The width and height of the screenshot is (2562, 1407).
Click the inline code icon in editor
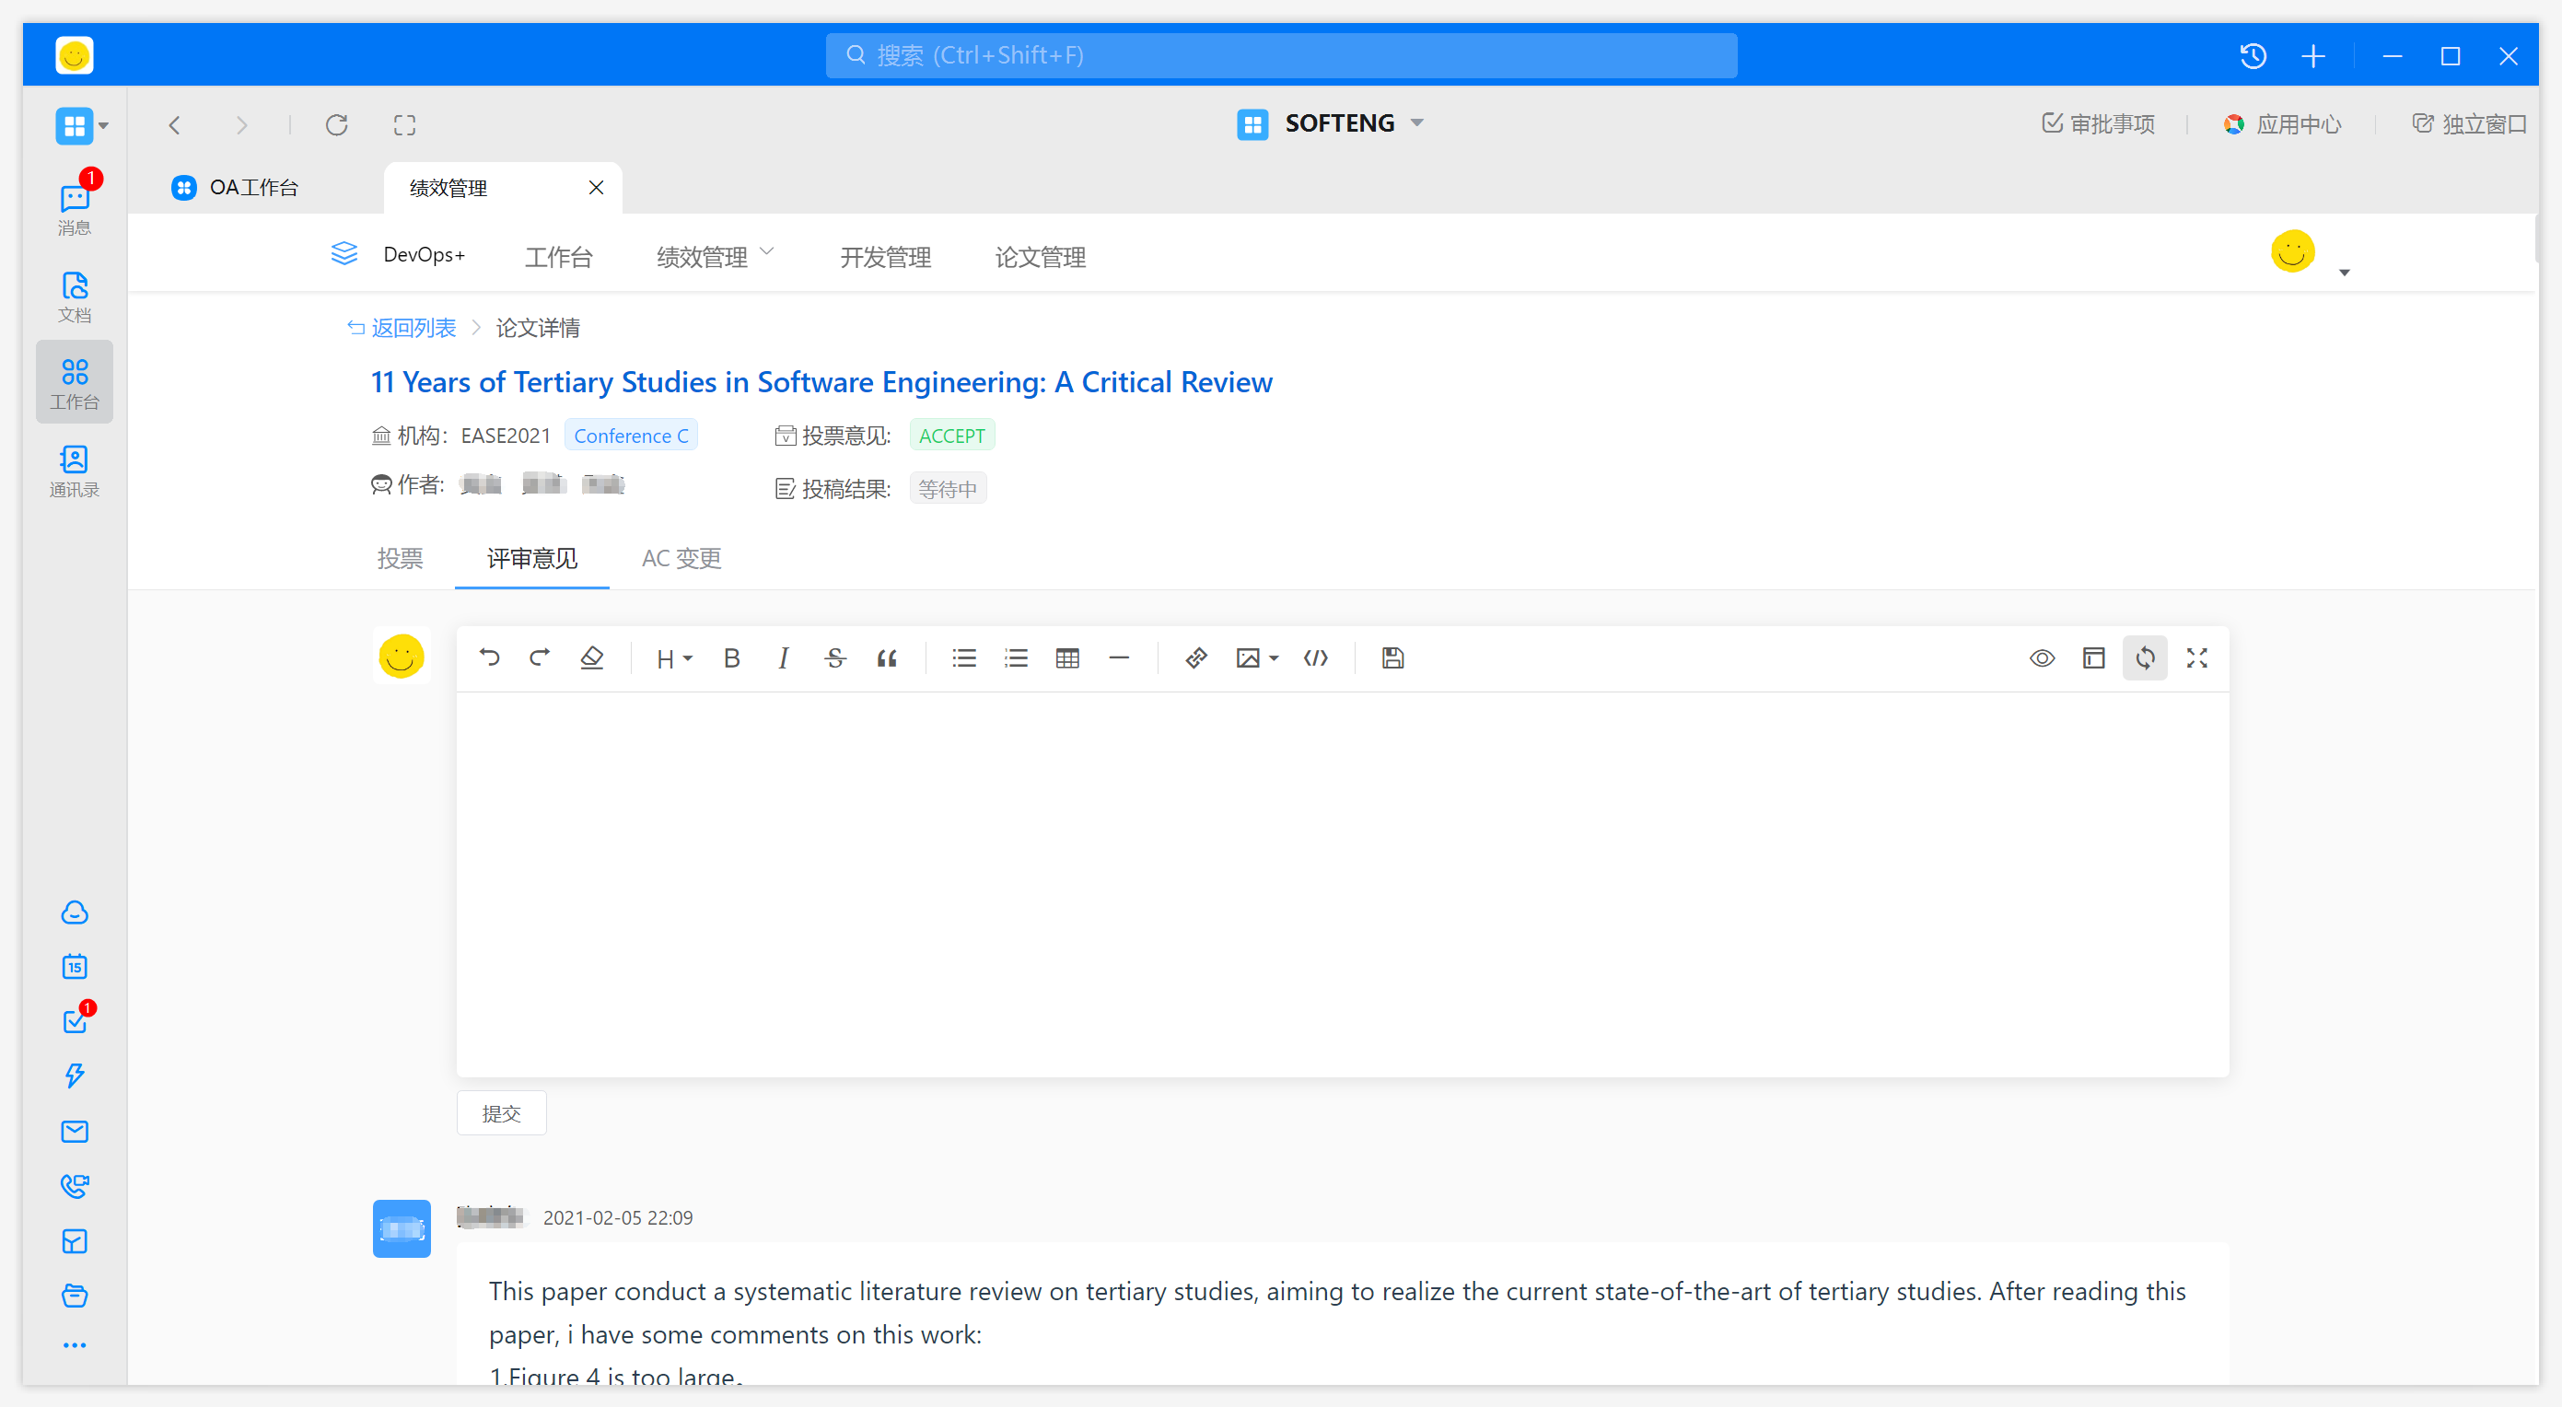pos(1316,657)
